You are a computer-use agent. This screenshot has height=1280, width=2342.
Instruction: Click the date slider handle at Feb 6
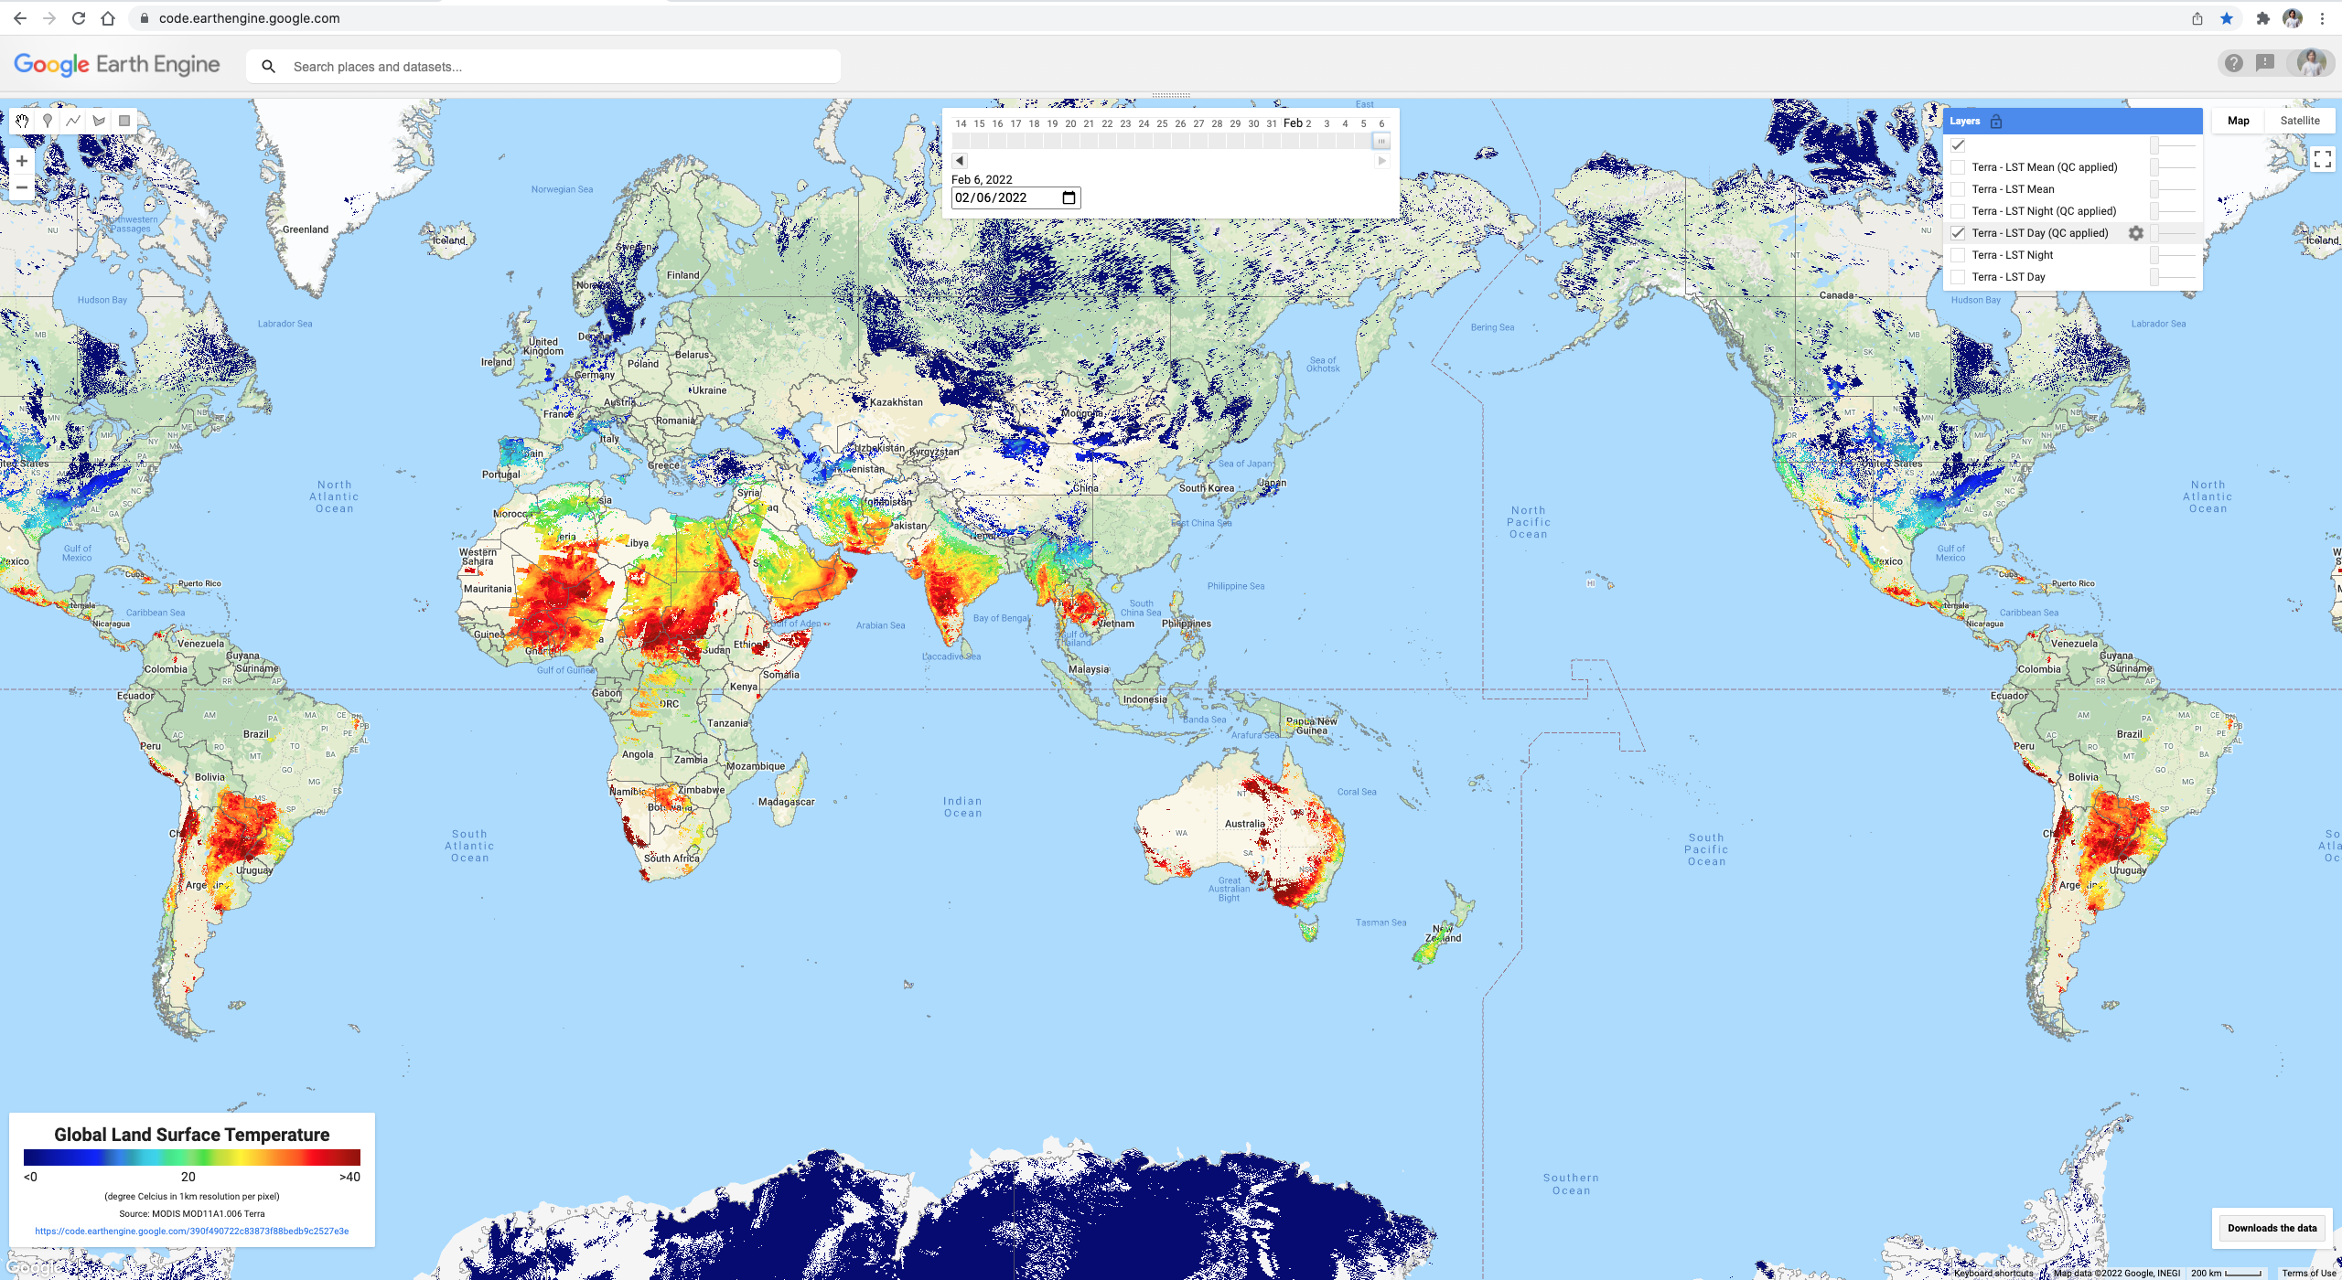[x=1381, y=142]
